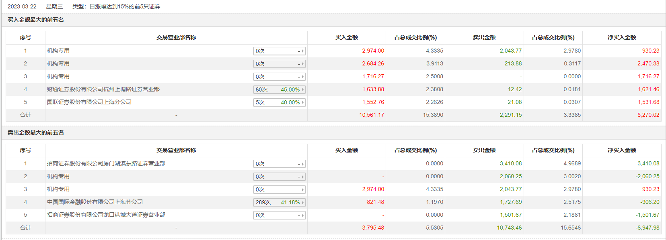Viewport: 666px width, 240px height.
Task: Open 财通证券股份有限公司杭州上塘路证券营业部 link
Action: 103,89
